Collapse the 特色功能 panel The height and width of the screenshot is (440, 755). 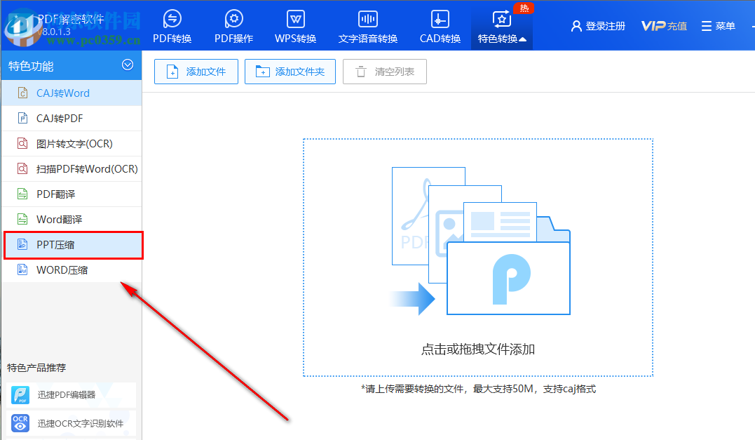[x=128, y=65]
